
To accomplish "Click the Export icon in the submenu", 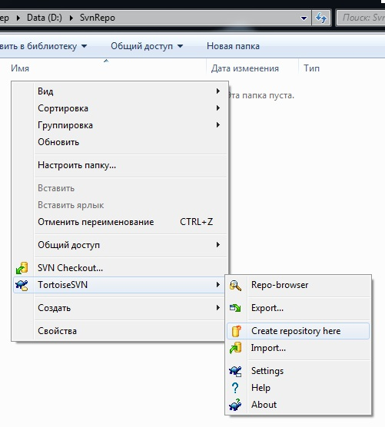I will click(235, 308).
